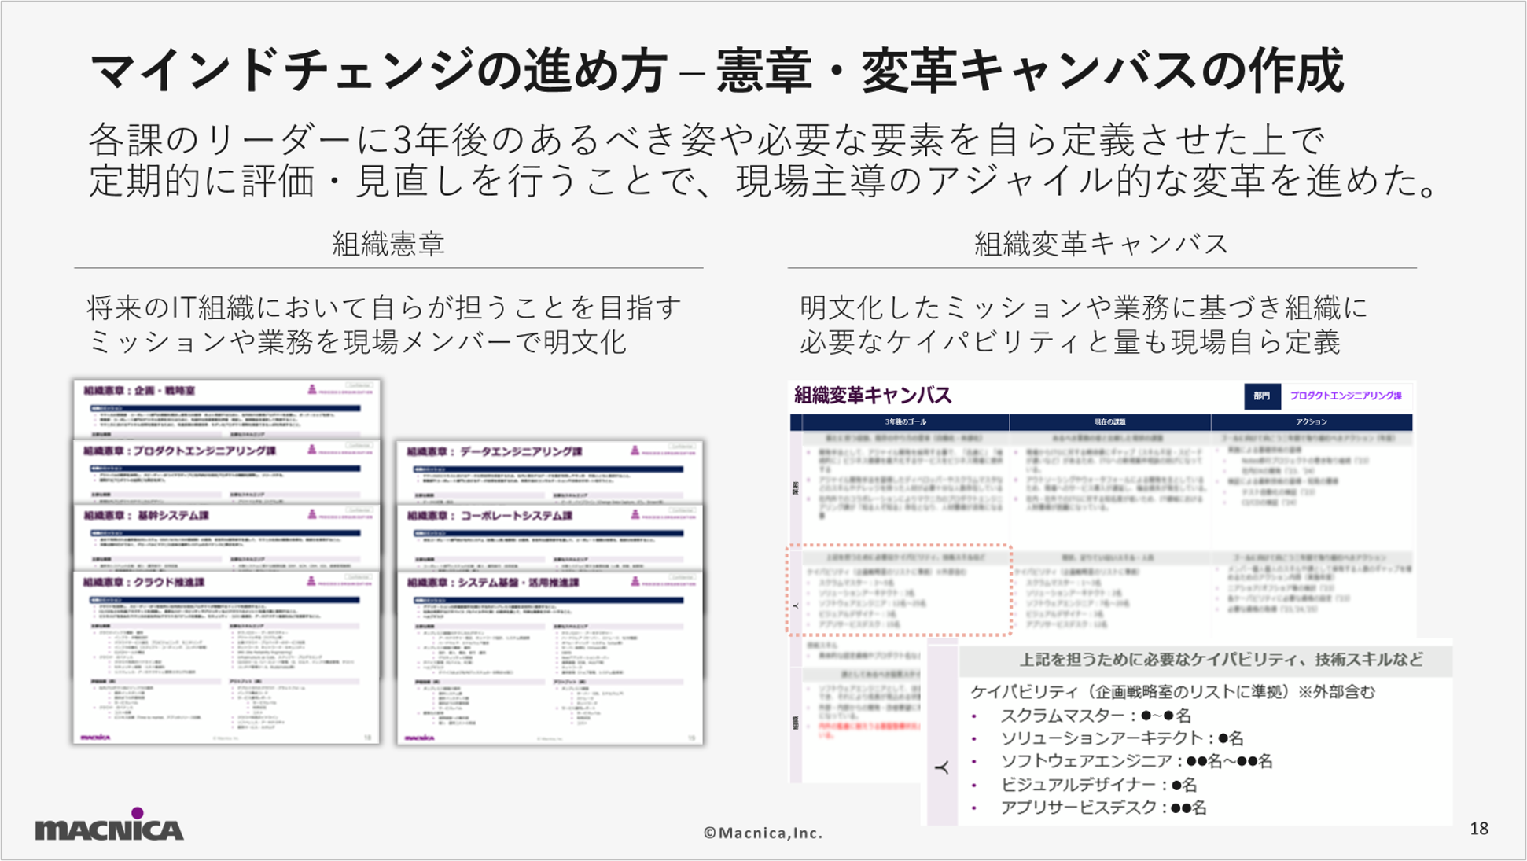Viewport: 1527px width, 861px height.
Task: Click bullet ソフトウェアエンジニア：●●名~●●名
Action: click(x=1136, y=761)
